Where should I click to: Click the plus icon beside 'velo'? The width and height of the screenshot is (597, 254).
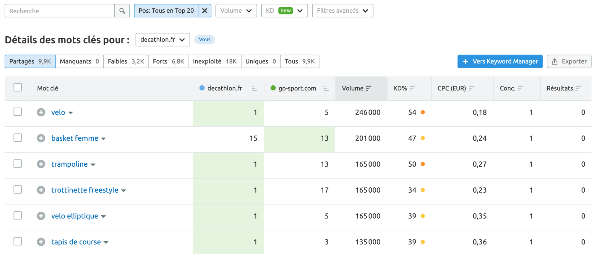pos(41,112)
